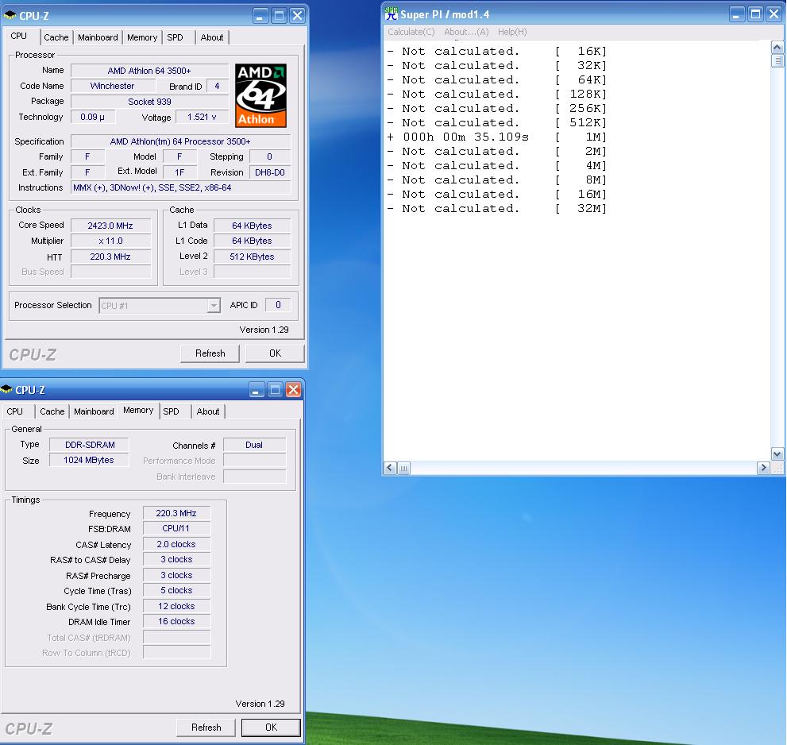Click the Level 2 cache value 512 KBytes
Image resolution: width=787 pixels, height=745 pixels.
tap(252, 257)
